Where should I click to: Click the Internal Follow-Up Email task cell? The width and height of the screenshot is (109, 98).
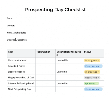21,83
